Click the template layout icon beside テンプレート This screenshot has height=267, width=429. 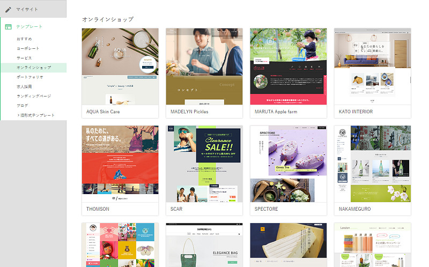click(8, 27)
